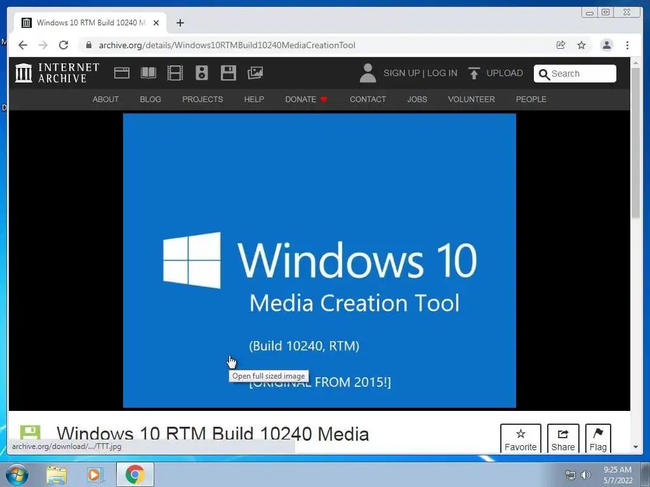Open the PEOPLE menu item
This screenshot has height=487, width=650.
(531, 100)
